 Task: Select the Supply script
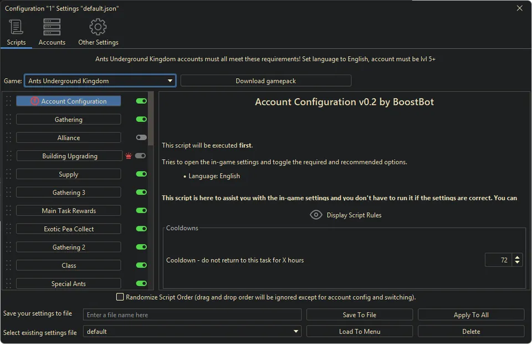click(x=69, y=174)
